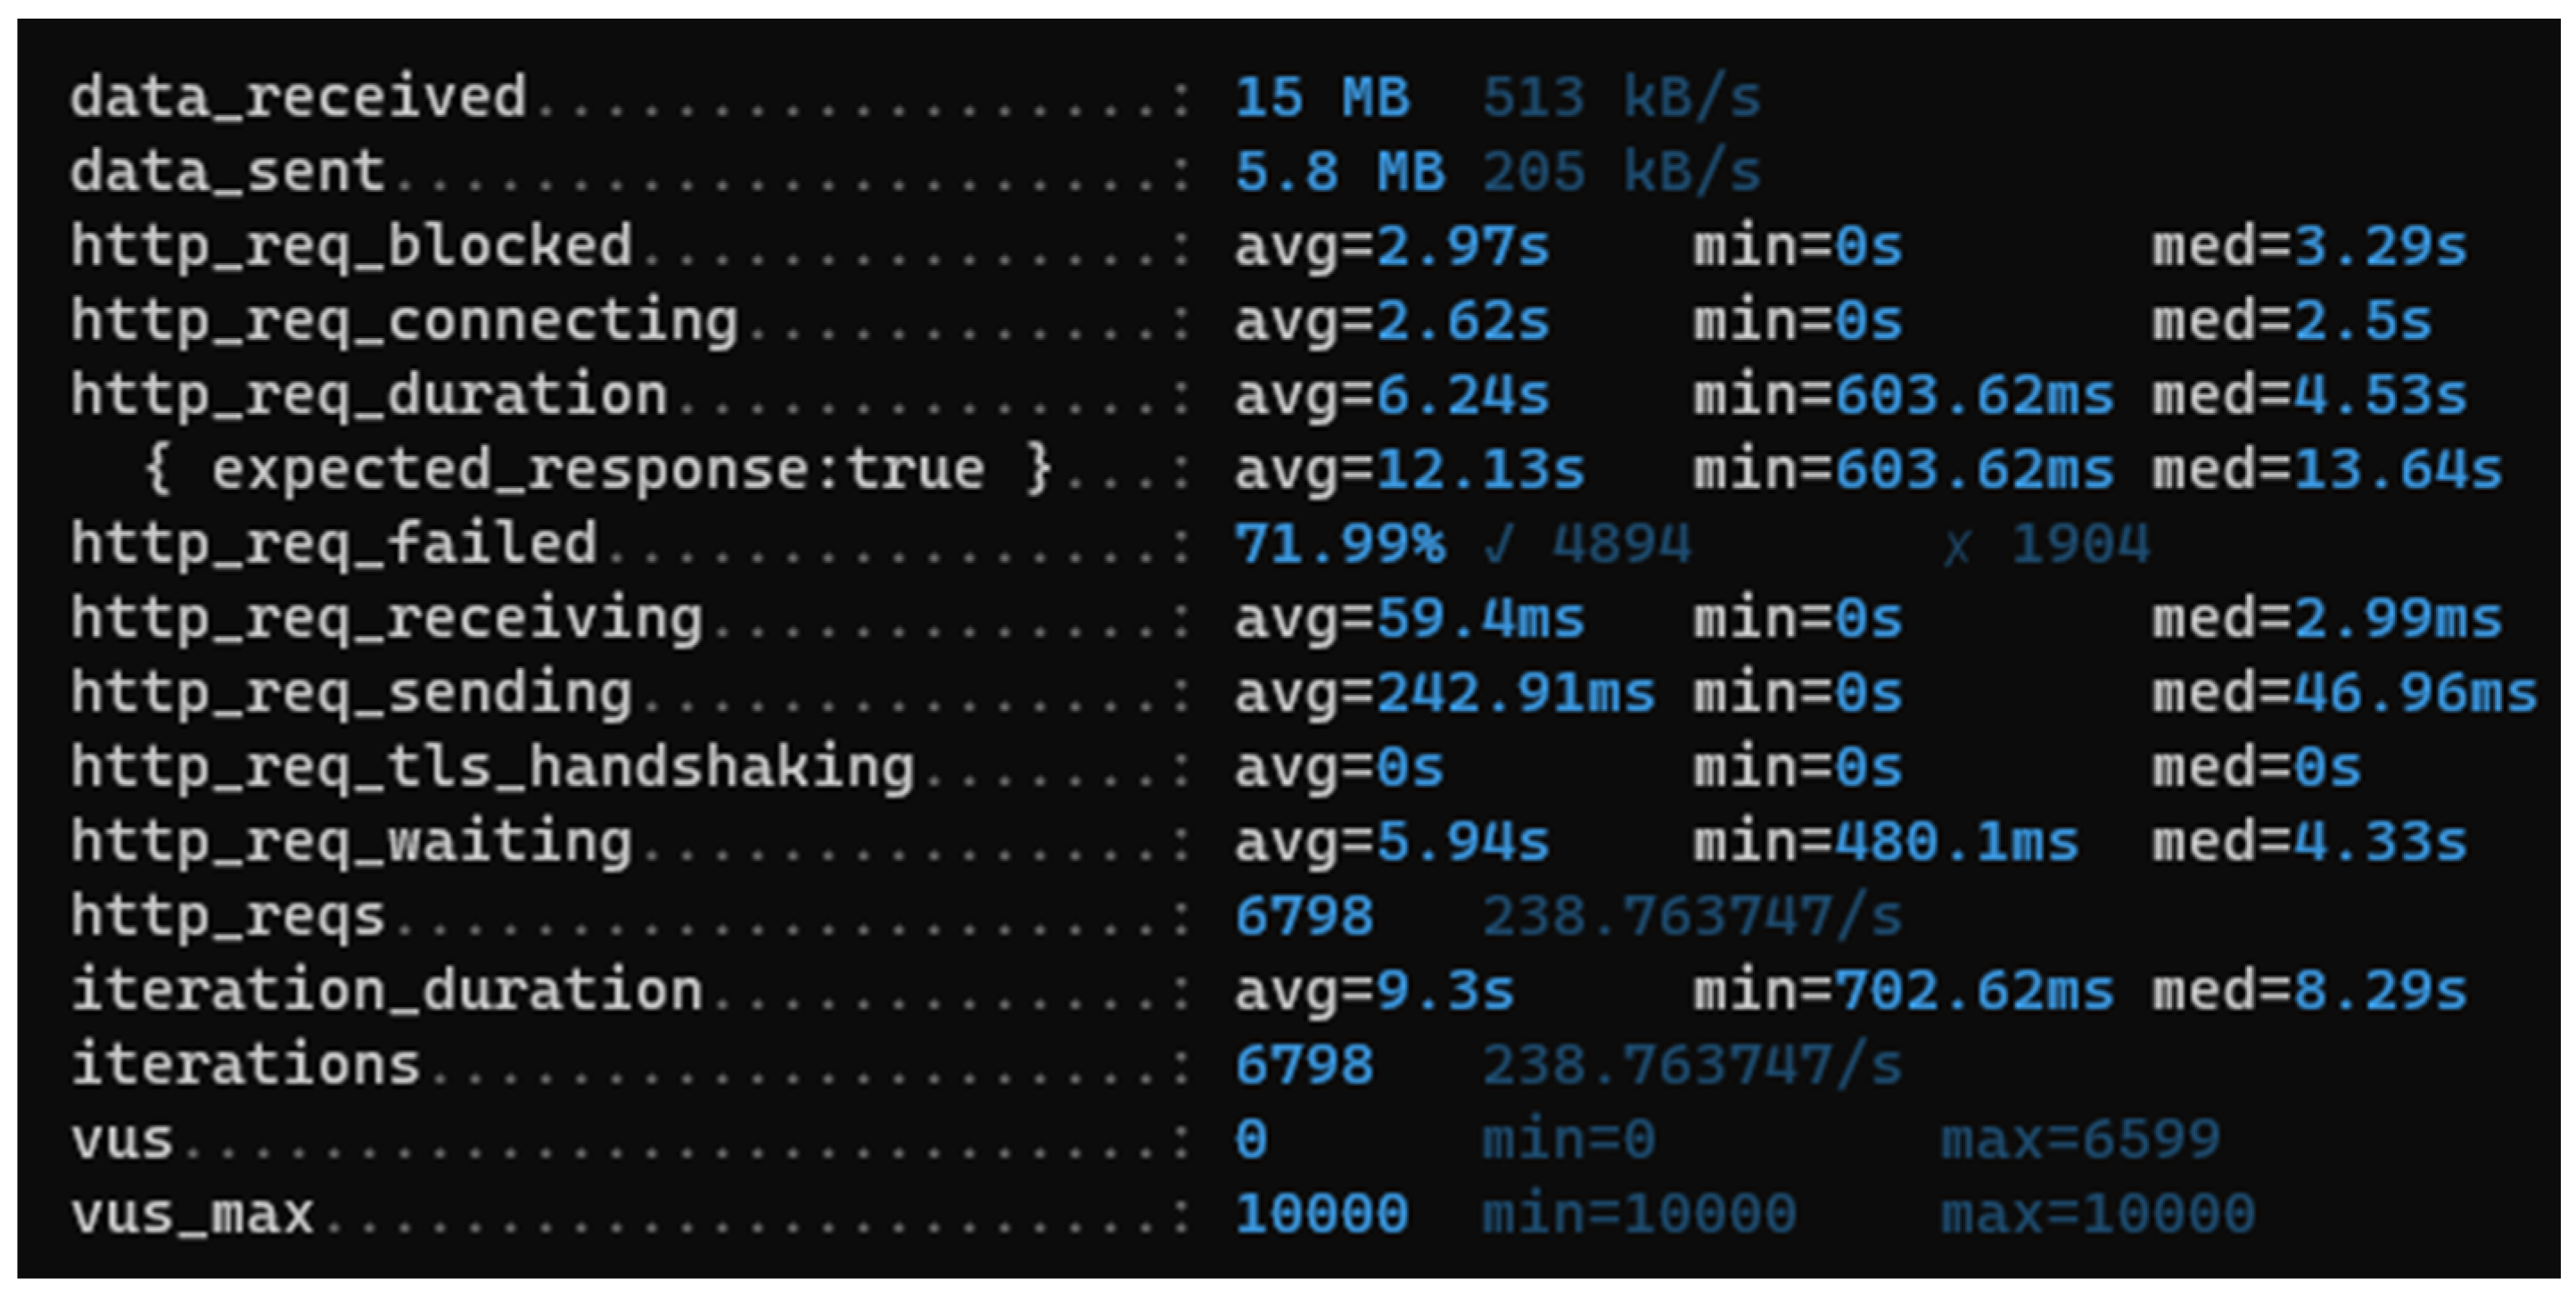Click the x 1904 count
The width and height of the screenshot is (2576, 1296).
point(2045,544)
